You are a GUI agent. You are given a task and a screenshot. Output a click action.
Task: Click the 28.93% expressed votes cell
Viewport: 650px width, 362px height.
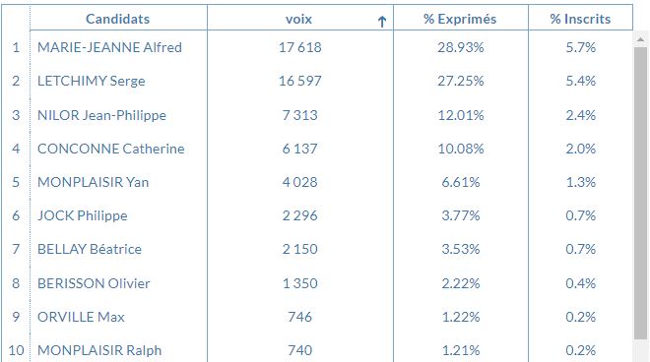[x=461, y=47]
